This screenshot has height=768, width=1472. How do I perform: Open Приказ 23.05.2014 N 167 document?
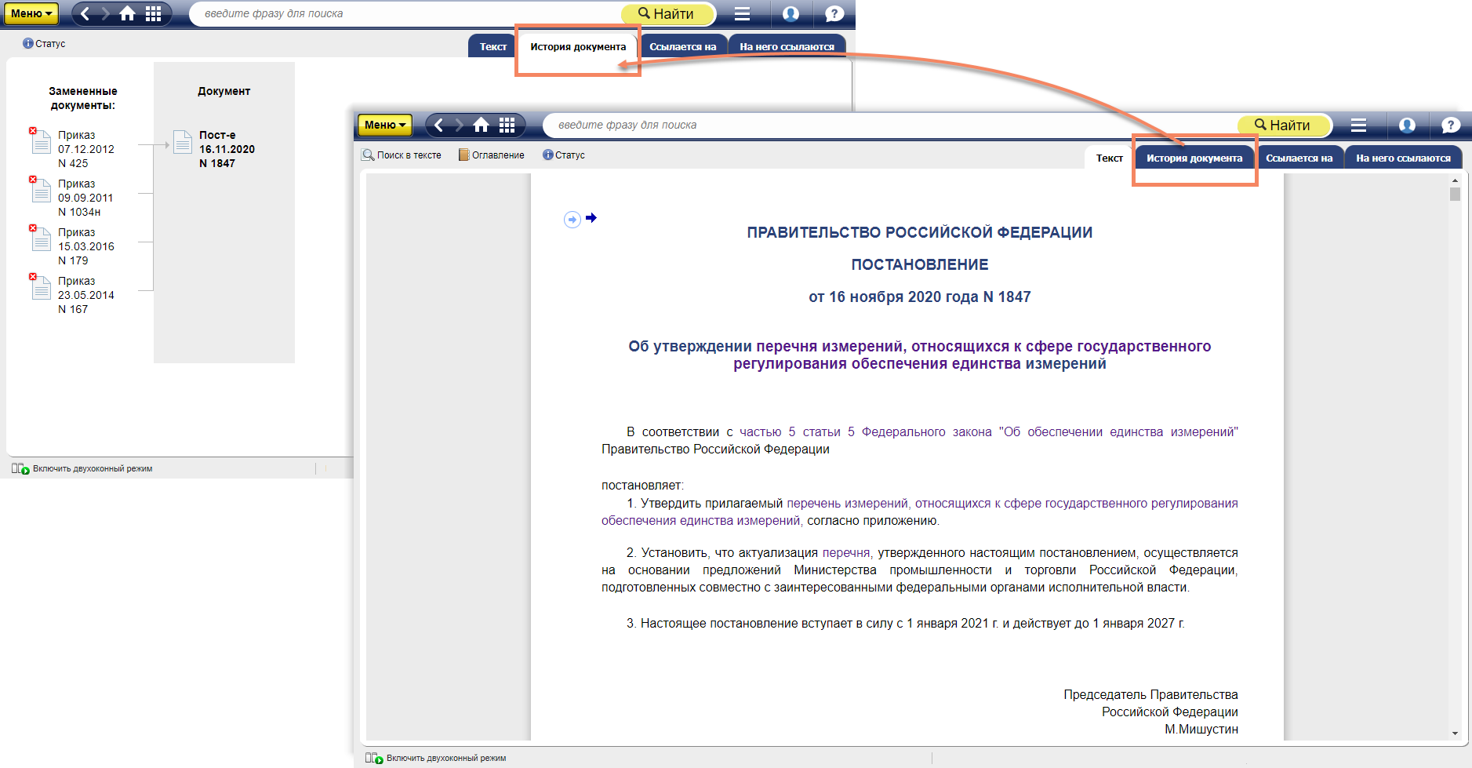[x=86, y=295]
